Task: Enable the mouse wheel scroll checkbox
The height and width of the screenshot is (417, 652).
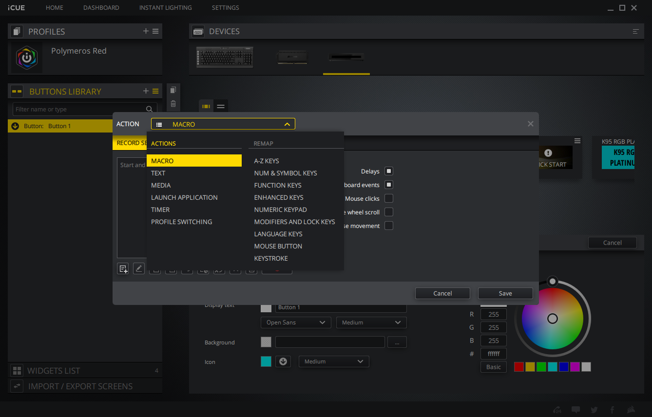Action: coord(389,212)
